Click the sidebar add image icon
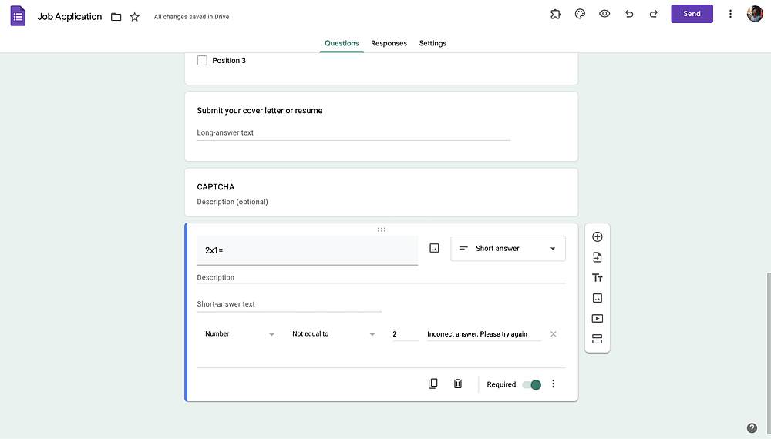The width and height of the screenshot is (771, 439). tap(598, 298)
